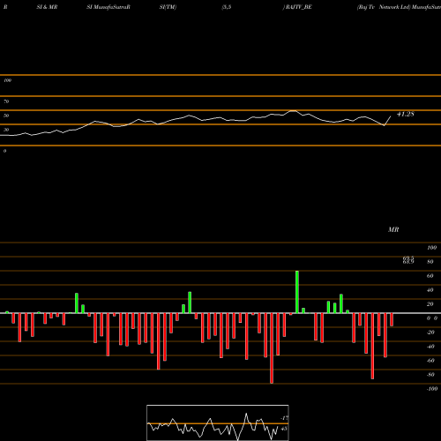Click the -100 label on MR axis
Viewport: 441px width, 441px height.
pyautogui.click(x=432, y=389)
